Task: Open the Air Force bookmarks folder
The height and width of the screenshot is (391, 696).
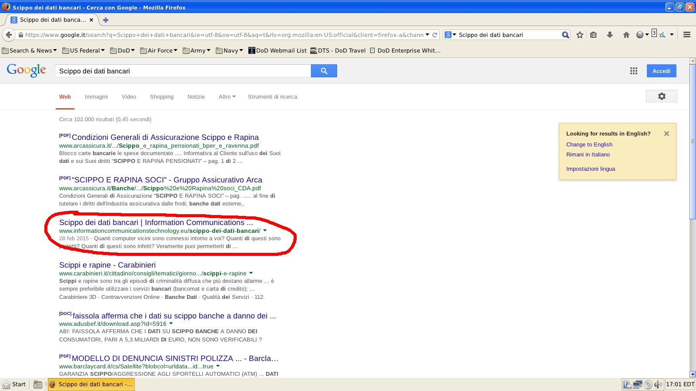Action: [159, 50]
